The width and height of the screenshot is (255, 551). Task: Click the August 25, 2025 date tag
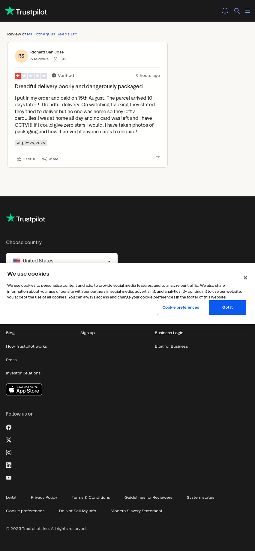tap(31, 143)
